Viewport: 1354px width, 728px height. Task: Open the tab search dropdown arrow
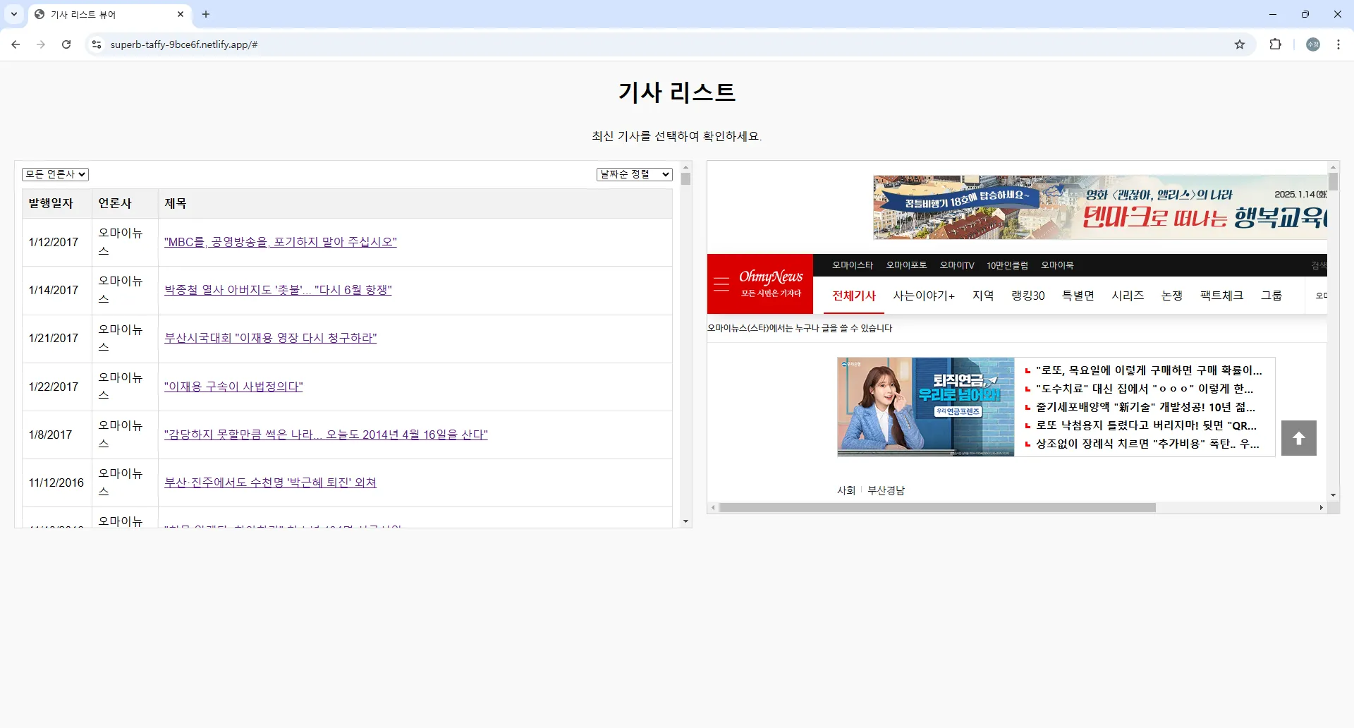[x=14, y=14]
